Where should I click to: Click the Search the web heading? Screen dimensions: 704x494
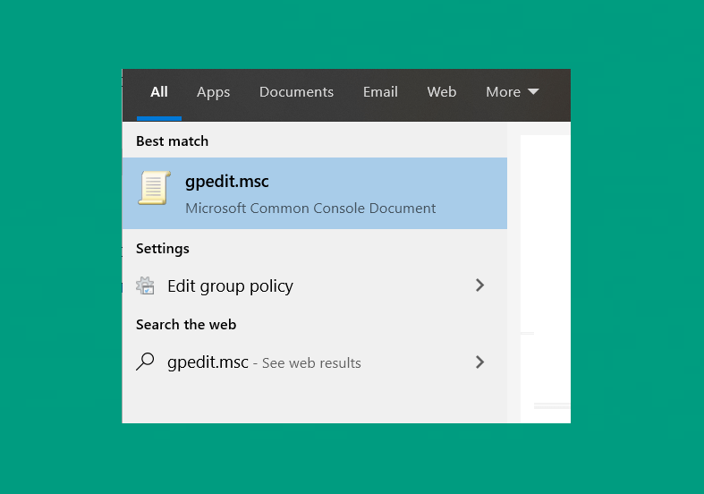(186, 325)
